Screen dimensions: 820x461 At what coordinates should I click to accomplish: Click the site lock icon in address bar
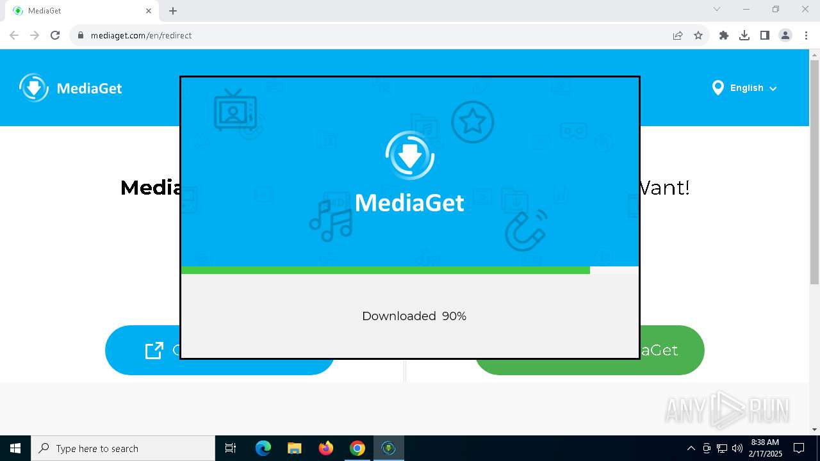tap(81, 35)
